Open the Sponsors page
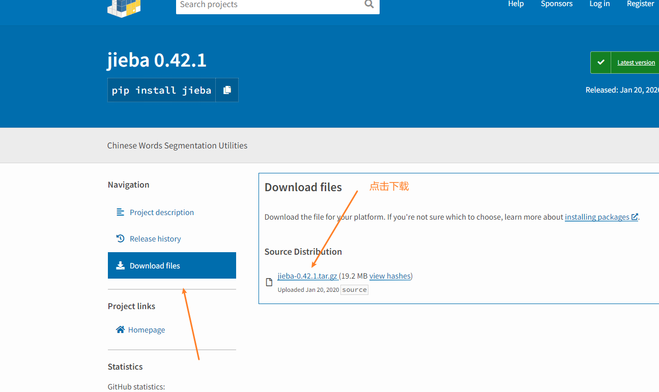 point(557,4)
